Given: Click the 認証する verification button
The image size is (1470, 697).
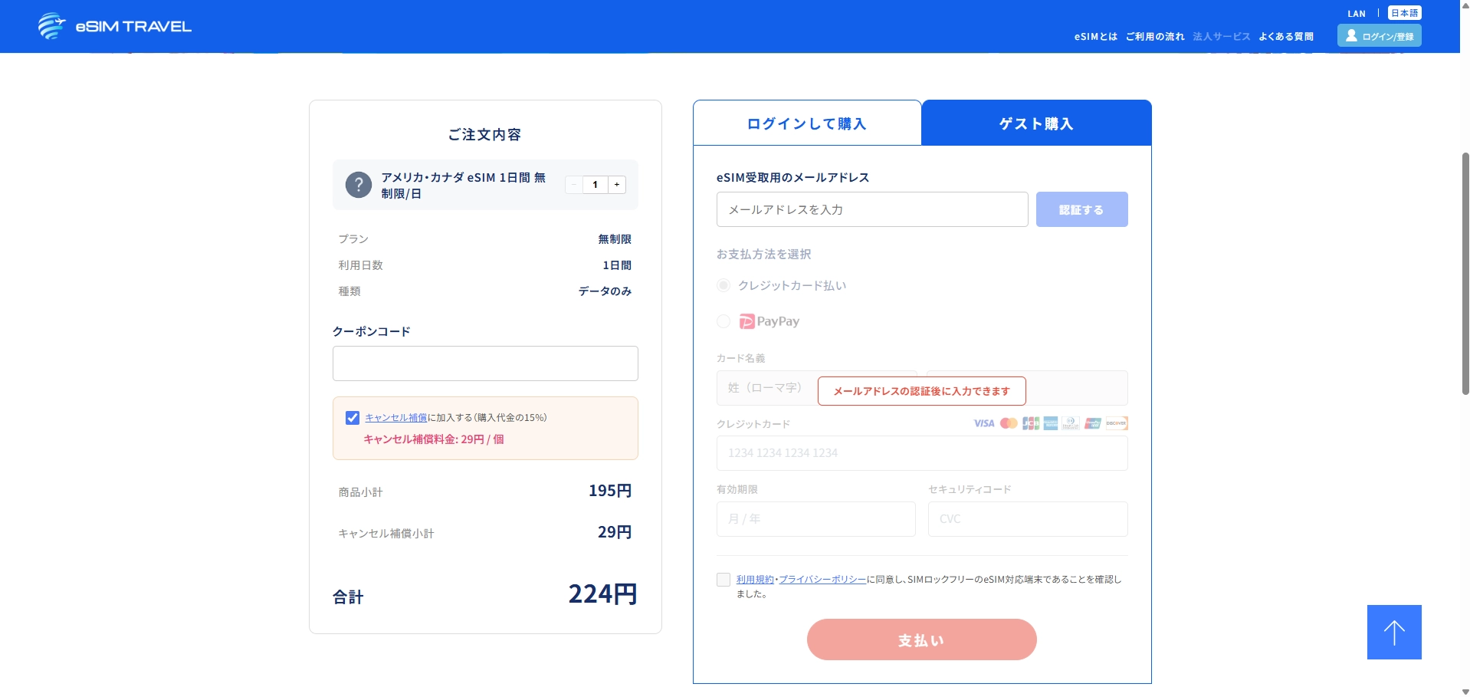Looking at the screenshot, I should point(1081,209).
